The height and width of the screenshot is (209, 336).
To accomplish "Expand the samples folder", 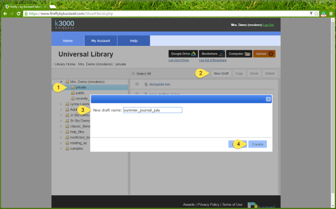I will (61, 149).
